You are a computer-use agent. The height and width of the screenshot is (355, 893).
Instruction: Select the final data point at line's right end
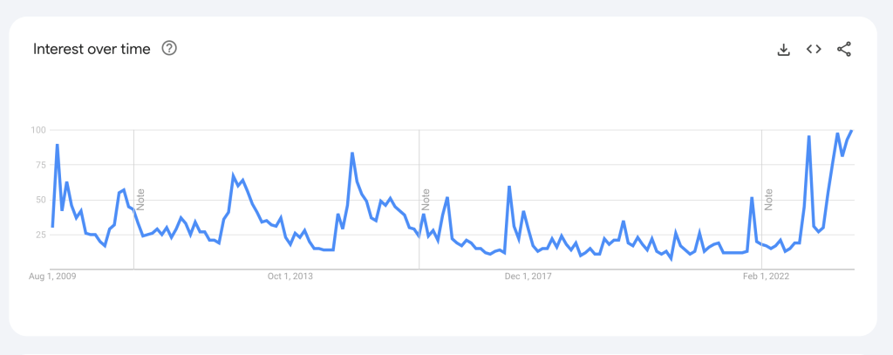[x=851, y=131]
